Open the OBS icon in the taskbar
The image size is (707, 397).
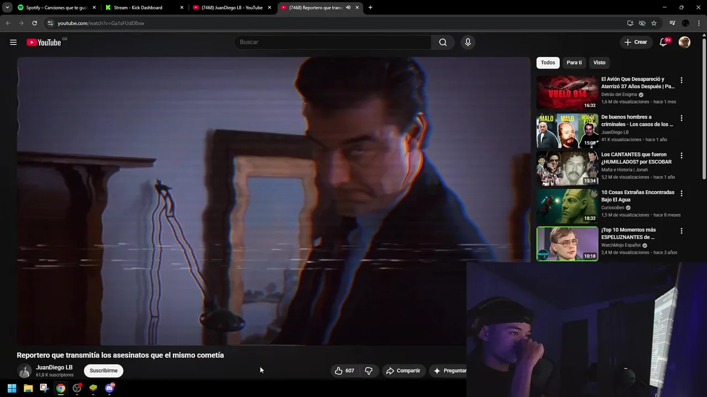point(77,388)
